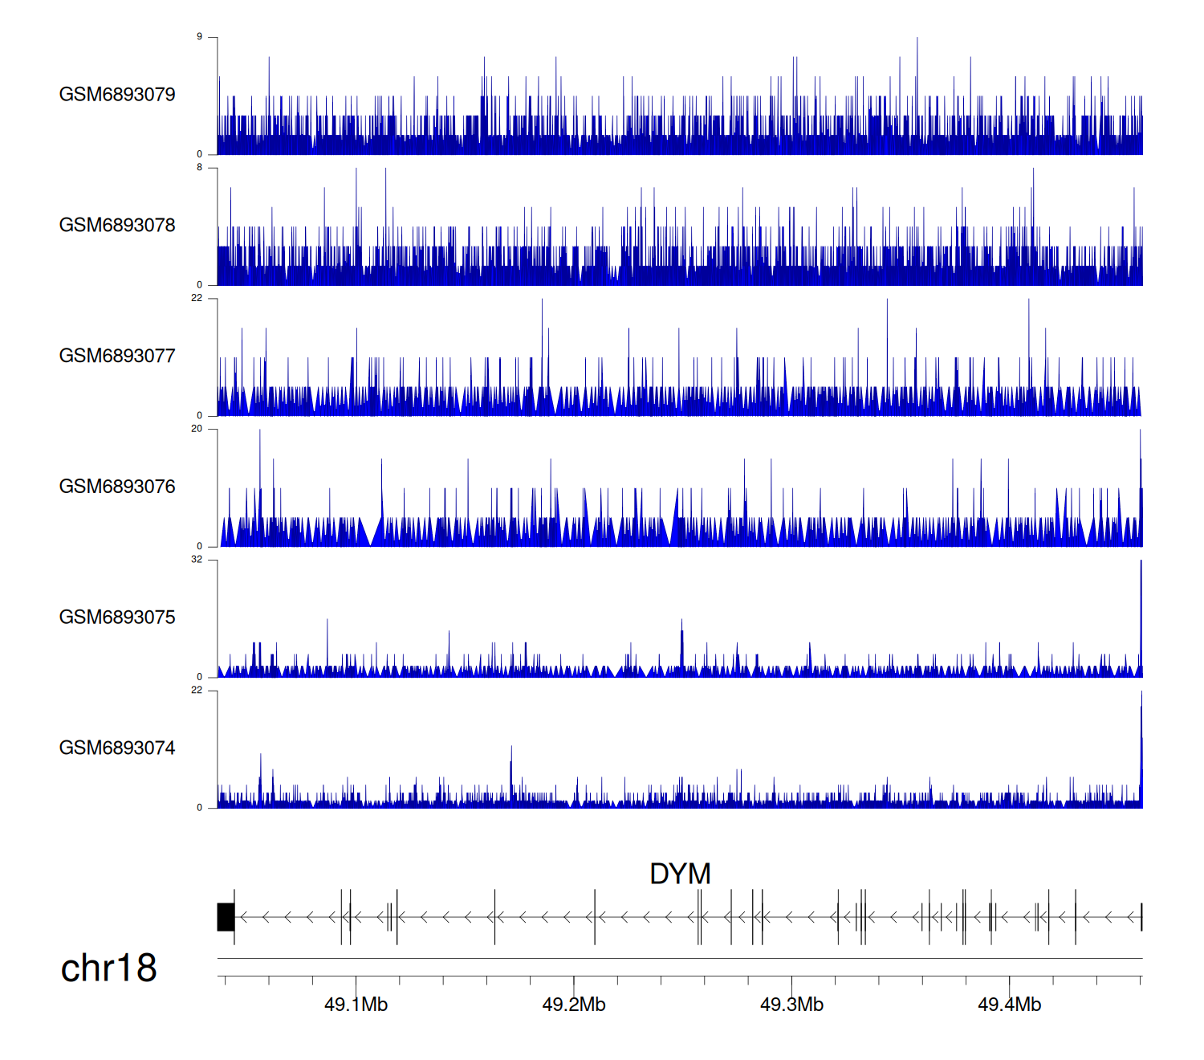1204x1060 pixels.
Task: Select the 49.3Mb coordinate tick label
Action: coord(791,1005)
